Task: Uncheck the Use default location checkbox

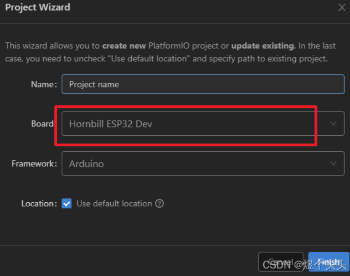Action: pos(67,204)
